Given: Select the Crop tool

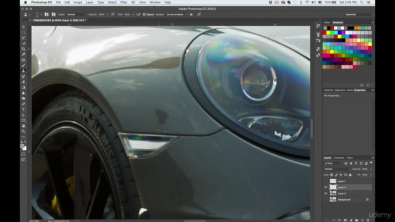Looking at the screenshot, I should point(23,49).
